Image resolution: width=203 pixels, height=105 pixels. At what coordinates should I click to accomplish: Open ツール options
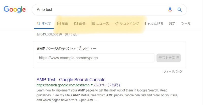coord(186,23)
